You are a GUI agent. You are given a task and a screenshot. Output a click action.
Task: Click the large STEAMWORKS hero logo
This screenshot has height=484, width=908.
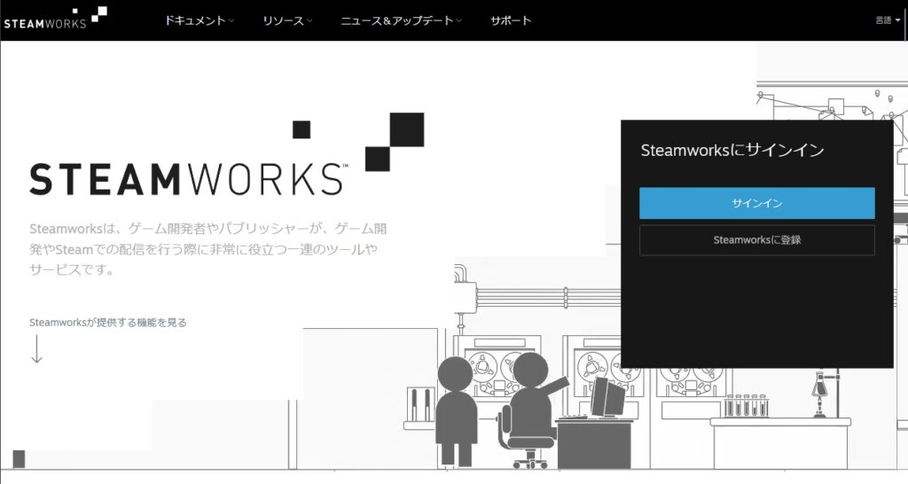(x=226, y=154)
